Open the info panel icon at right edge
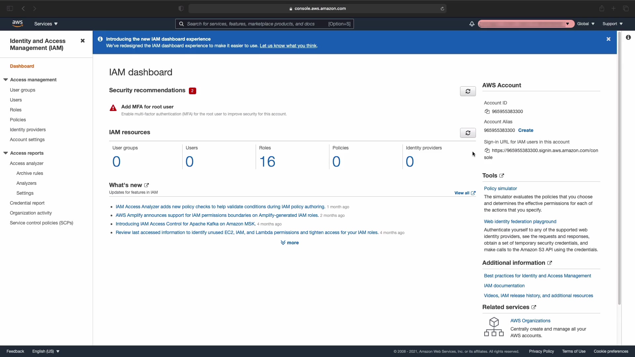 point(628,38)
